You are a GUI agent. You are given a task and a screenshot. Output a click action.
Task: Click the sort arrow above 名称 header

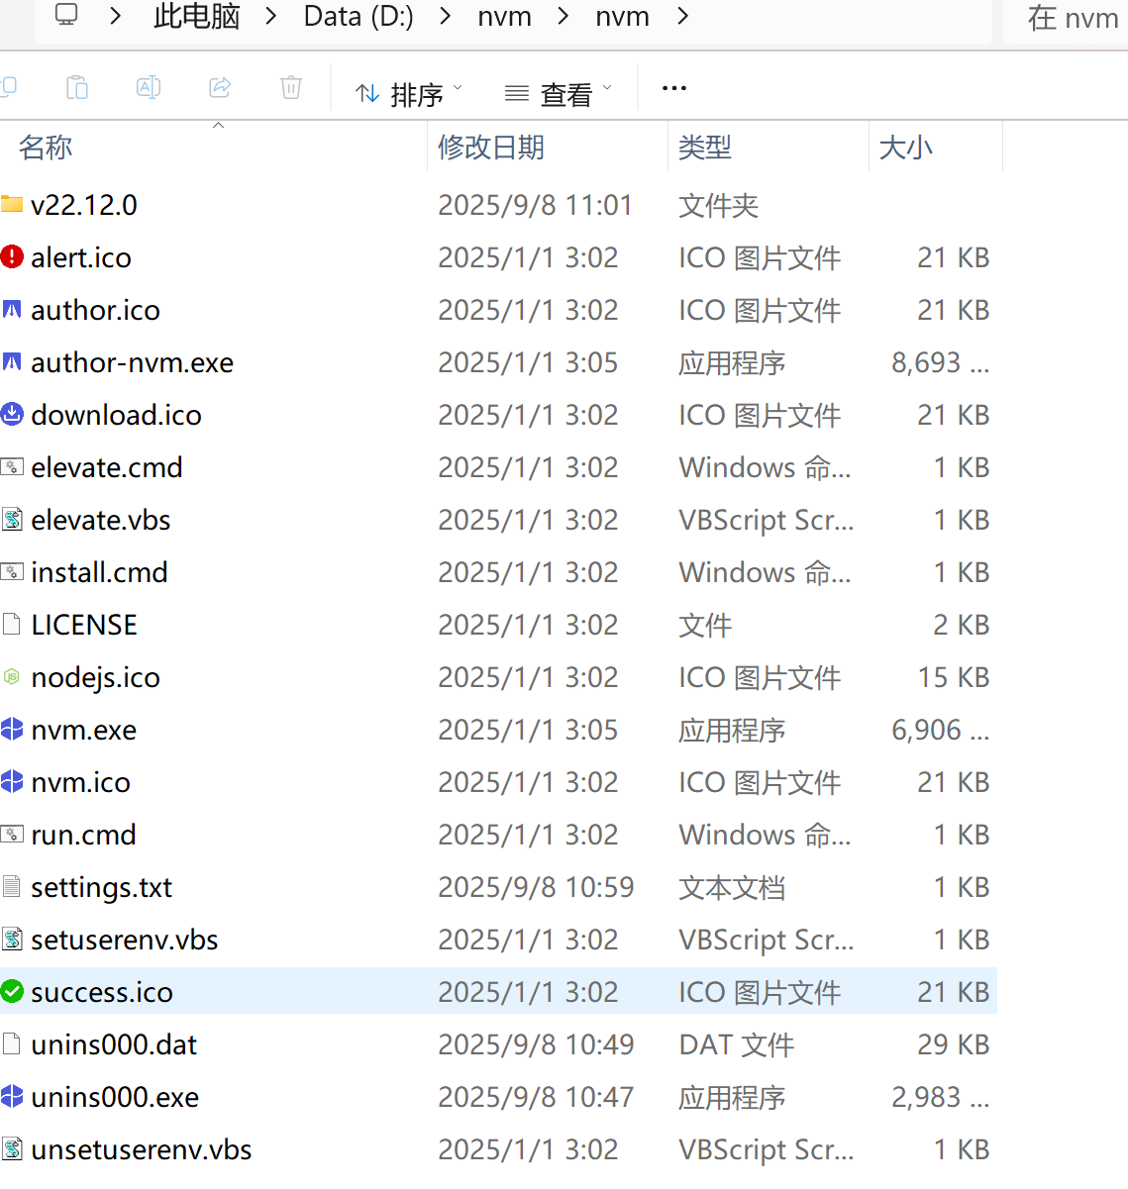[x=219, y=126]
